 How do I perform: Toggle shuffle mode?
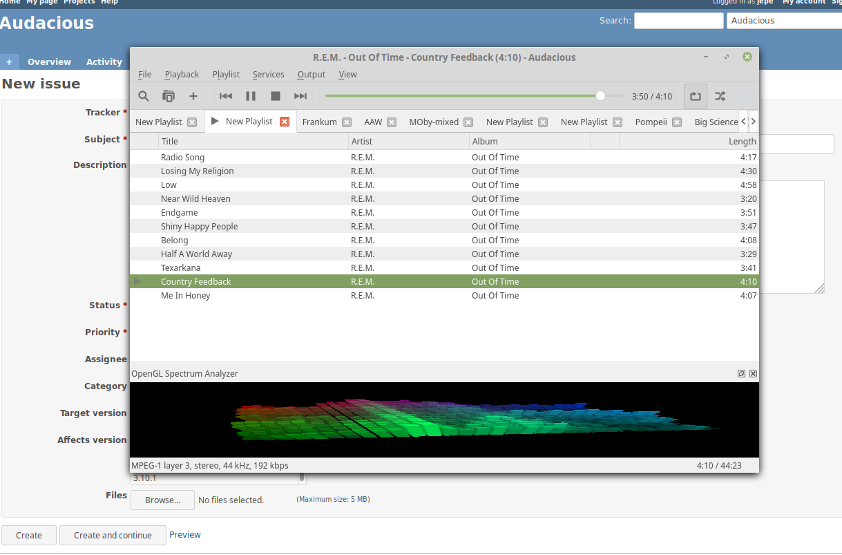click(720, 96)
